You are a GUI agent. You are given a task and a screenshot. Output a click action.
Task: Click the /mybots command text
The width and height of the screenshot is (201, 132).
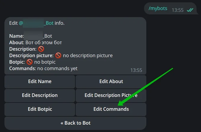(158, 9)
